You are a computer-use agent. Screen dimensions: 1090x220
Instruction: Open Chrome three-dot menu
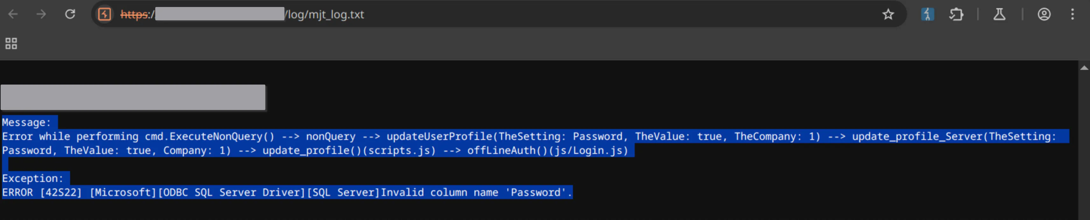point(1072,14)
